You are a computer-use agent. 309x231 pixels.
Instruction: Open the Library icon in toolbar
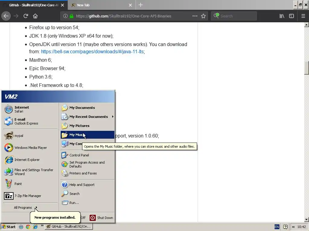(282, 16)
